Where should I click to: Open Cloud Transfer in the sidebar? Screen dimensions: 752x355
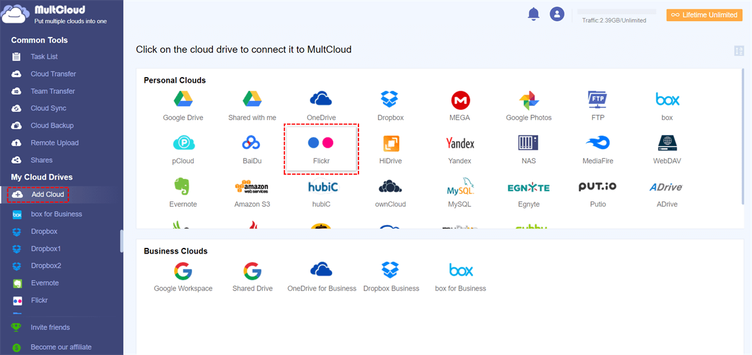[53, 74]
